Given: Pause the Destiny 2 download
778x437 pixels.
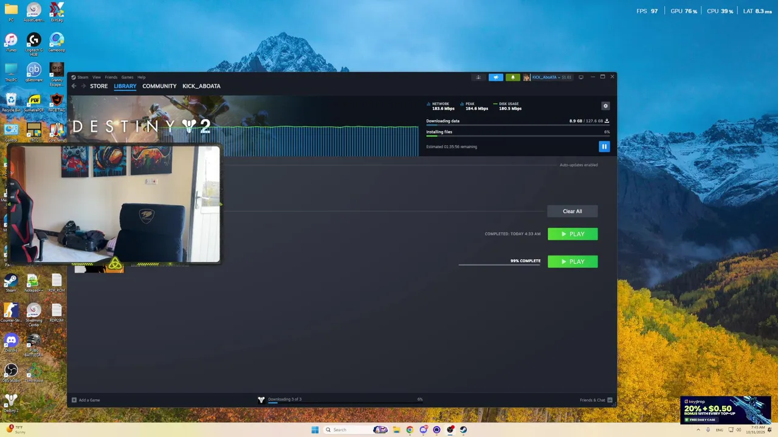Looking at the screenshot, I should (x=604, y=146).
